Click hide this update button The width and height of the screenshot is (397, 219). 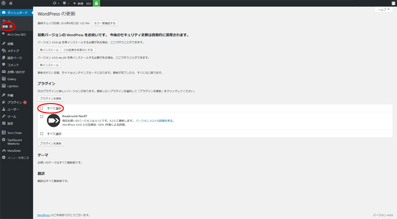(x=78, y=50)
